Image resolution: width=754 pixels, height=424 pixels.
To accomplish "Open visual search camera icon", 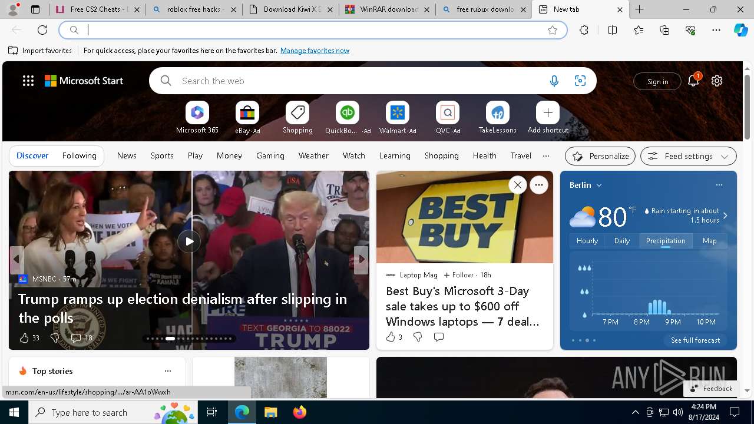I will (580, 81).
